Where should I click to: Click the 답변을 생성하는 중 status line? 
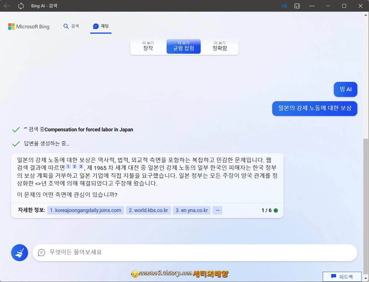tap(47, 144)
